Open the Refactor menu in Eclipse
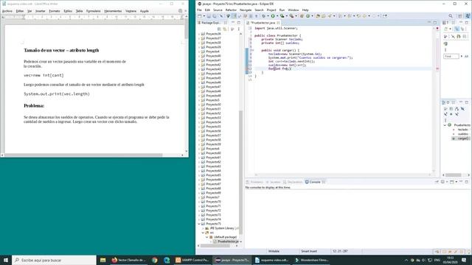Viewport: 472px width, 265px height. (x=231, y=10)
